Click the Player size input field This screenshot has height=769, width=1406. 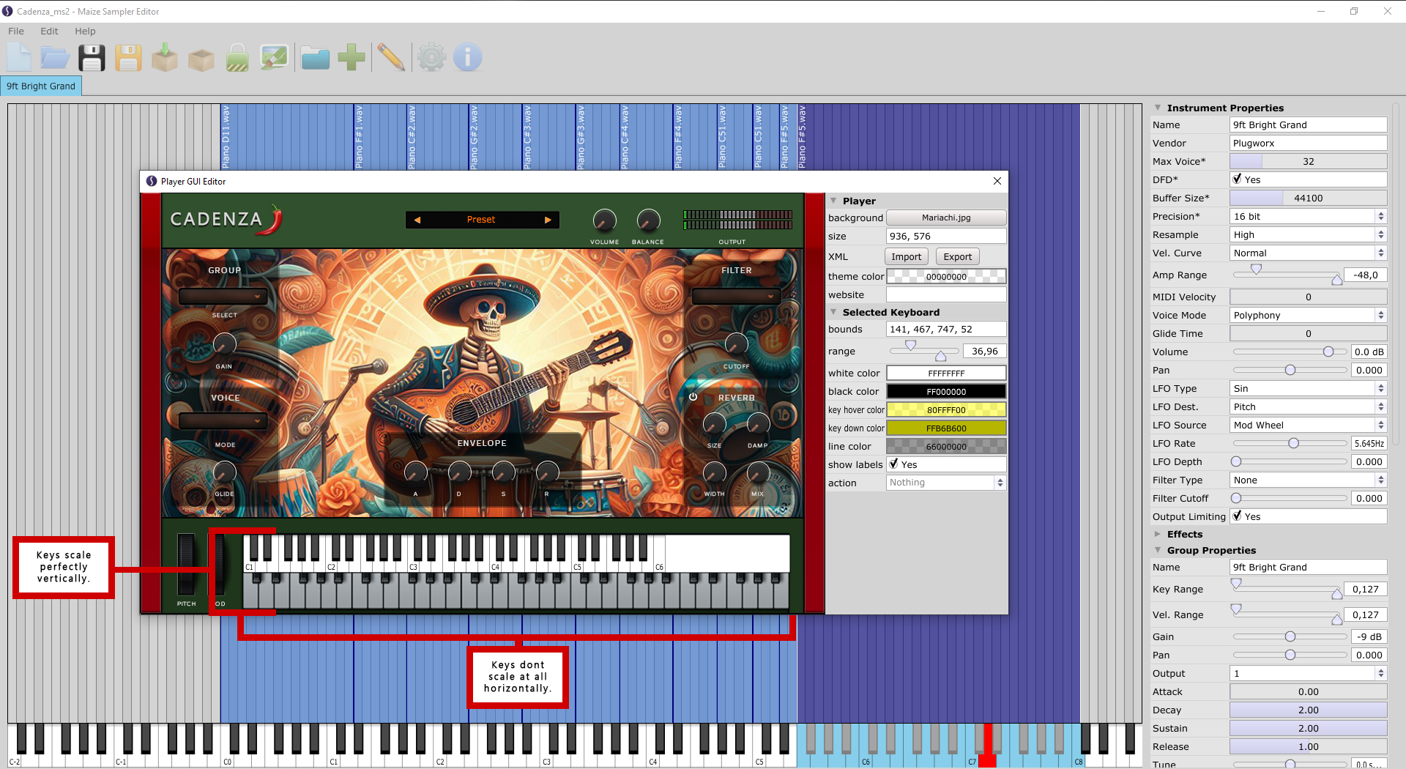[x=946, y=236]
